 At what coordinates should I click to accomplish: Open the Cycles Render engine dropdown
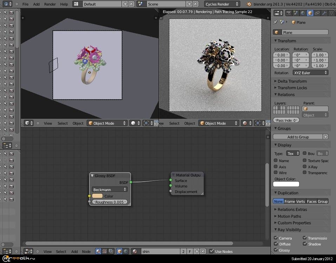coord(222,4)
